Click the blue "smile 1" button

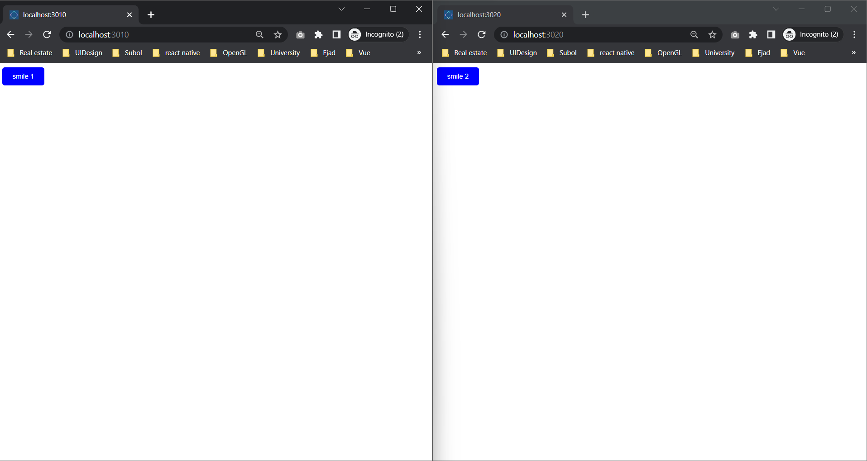click(23, 76)
